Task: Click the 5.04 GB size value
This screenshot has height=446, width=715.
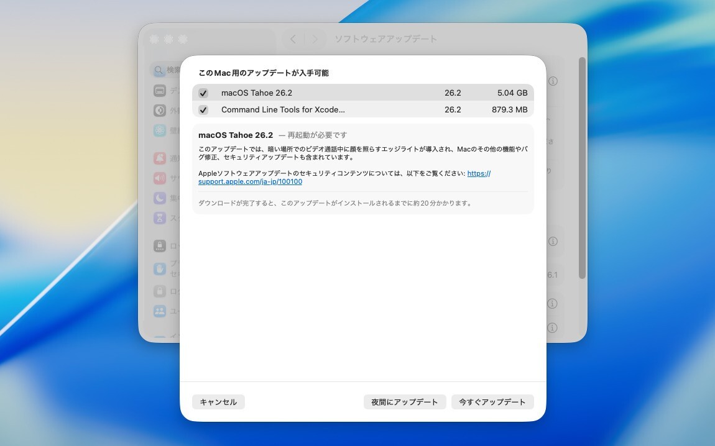Action: (x=512, y=93)
